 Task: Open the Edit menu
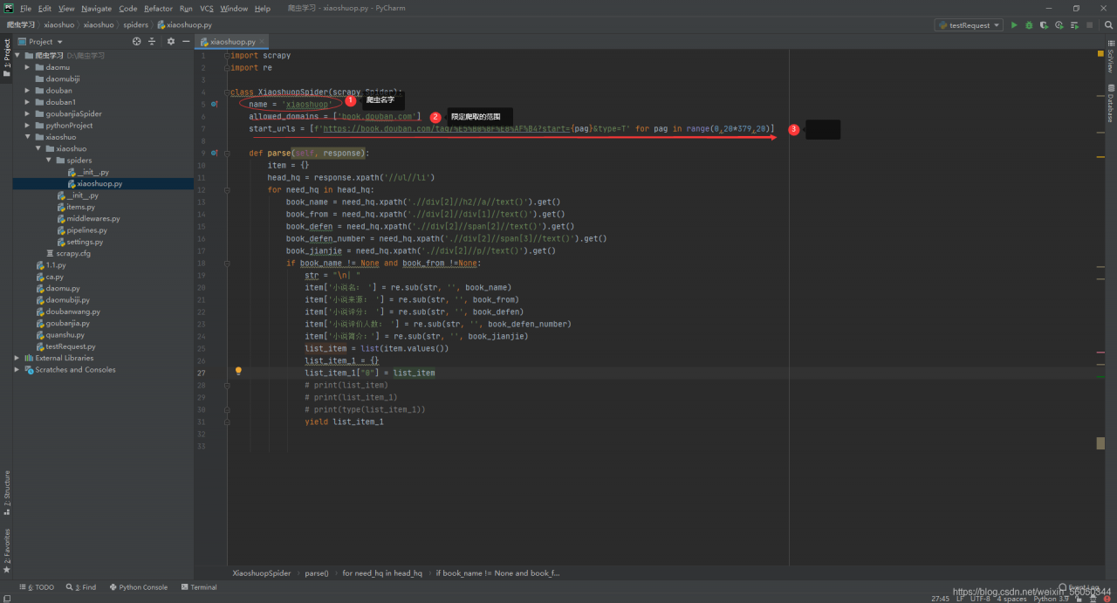45,9
